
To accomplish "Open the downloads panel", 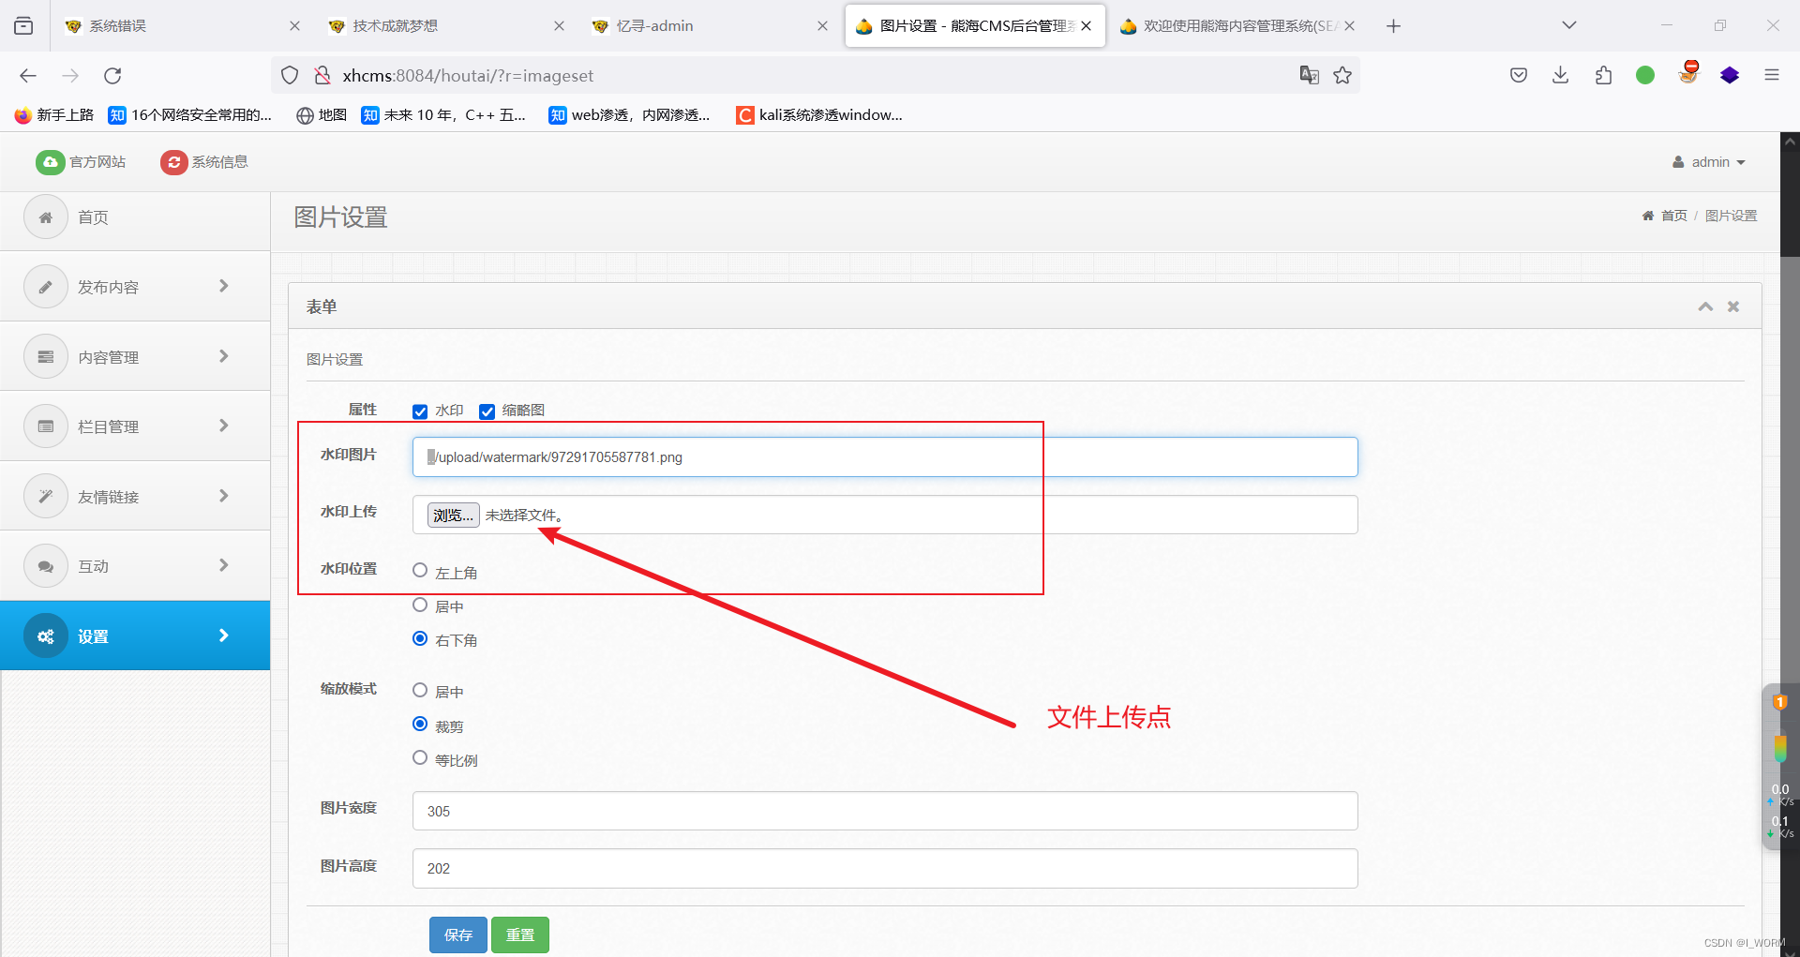I will pyautogui.click(x=1561, y=76).
